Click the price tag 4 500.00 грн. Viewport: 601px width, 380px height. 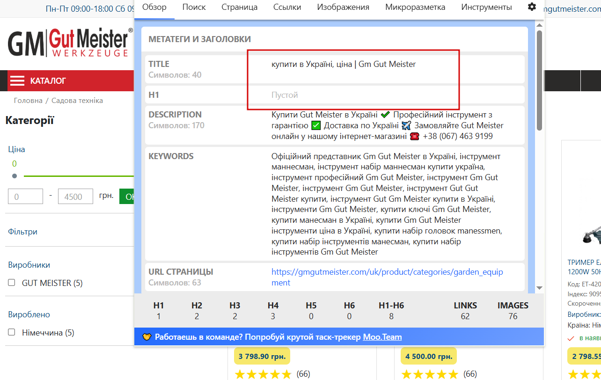coord(429,356)
